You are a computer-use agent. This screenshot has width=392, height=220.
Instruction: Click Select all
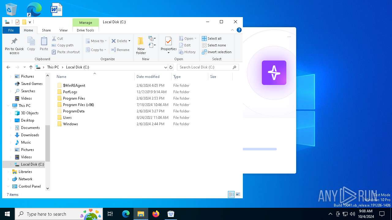(212, 38)
